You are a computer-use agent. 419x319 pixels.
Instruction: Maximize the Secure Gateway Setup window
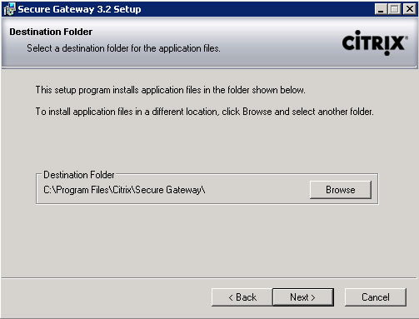[x=394, y=9]
